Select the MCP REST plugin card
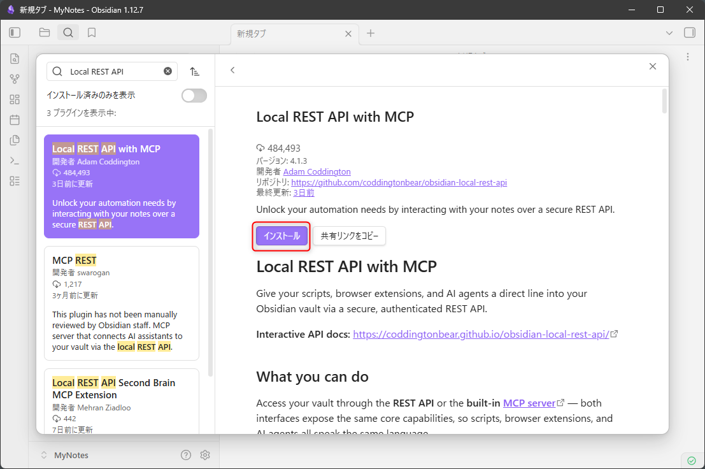This screenshot has height=469, width=705. tap(122, 303)
